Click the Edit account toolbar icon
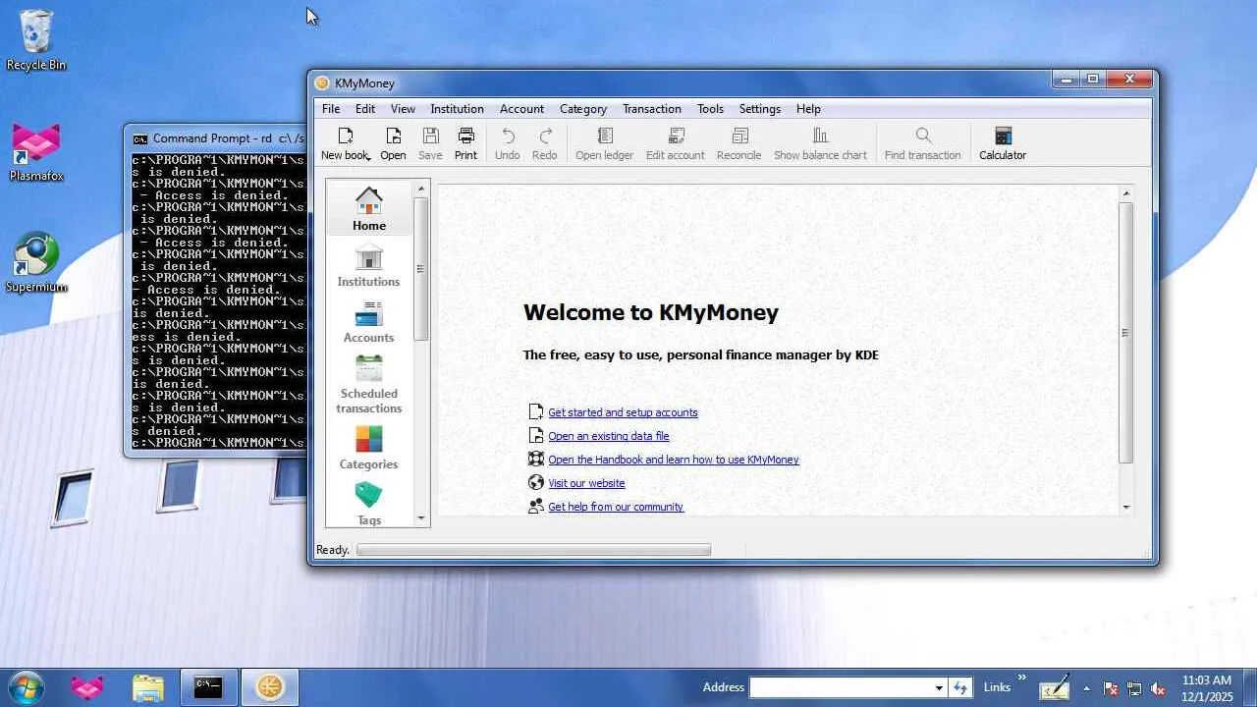Screen dimensions: 1257x707 click(x=676, y=136)
